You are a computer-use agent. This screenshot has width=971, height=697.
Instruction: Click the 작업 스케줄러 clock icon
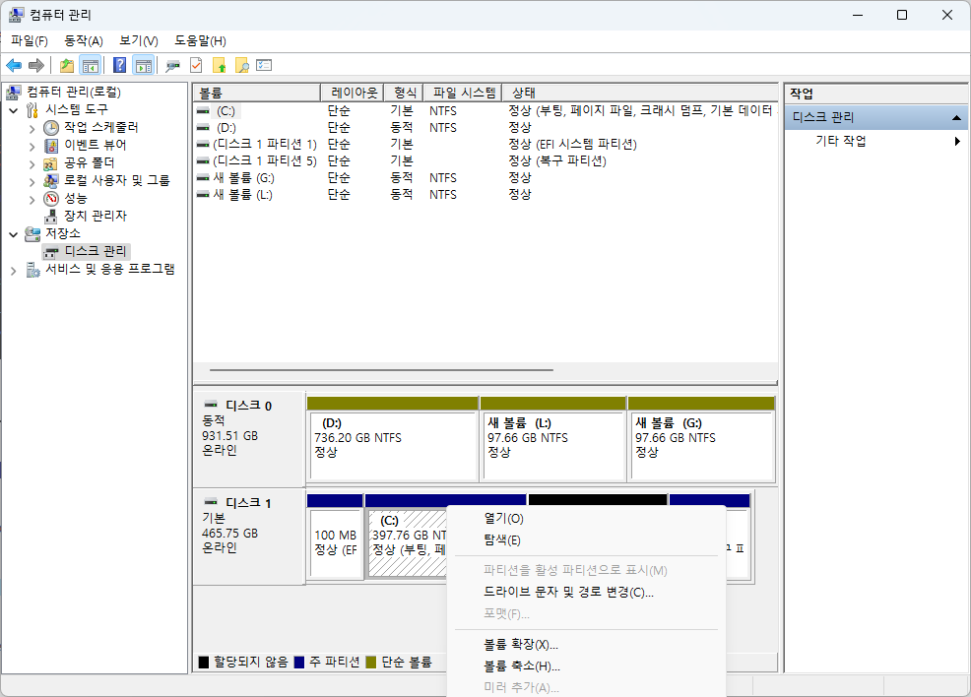click(x=51, y=128)
